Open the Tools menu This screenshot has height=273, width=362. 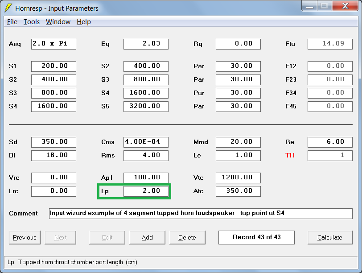click(x=32, y=22)
